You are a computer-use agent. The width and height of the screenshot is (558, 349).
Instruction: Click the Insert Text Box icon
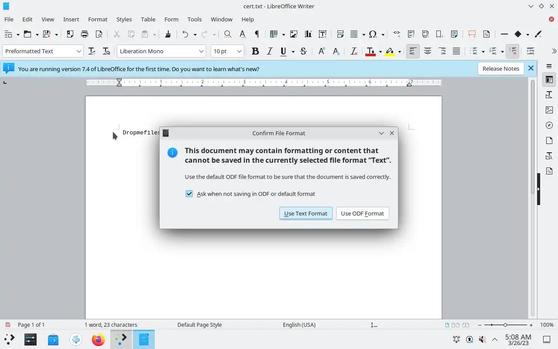[x=323, y=34]
